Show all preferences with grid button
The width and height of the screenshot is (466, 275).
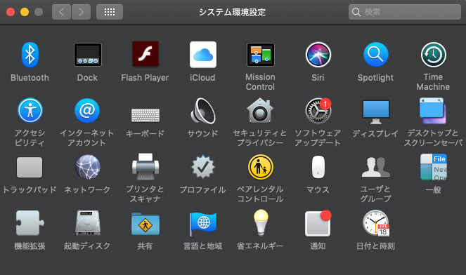pos(110,12)
